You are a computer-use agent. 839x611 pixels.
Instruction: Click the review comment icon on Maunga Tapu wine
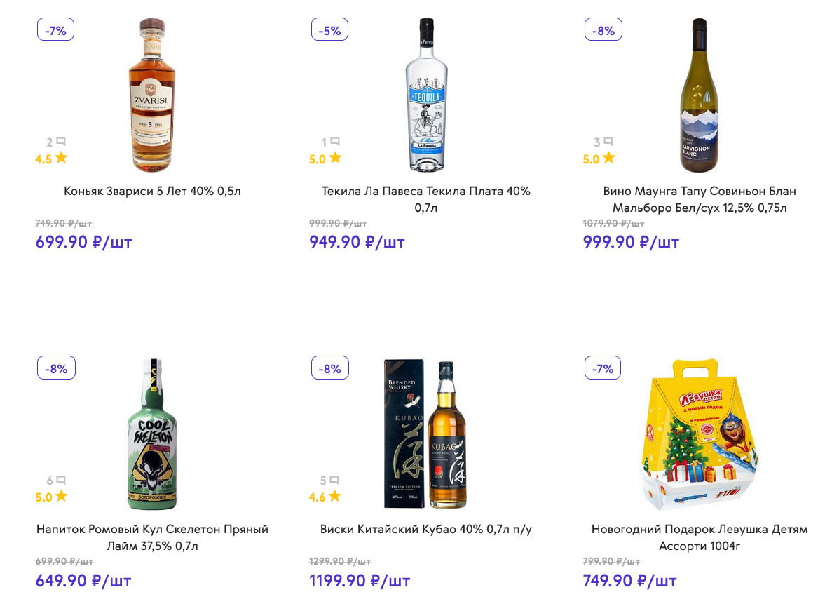tap(608, 142)
